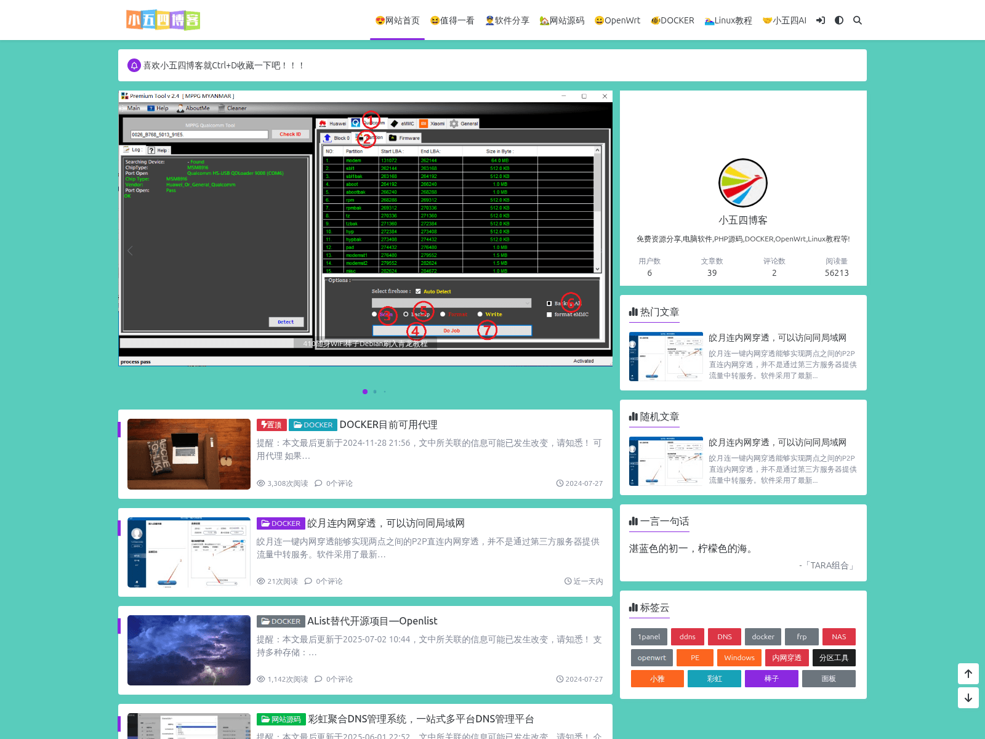This screenshot has height=739, width=985.
Task: Go to previous carousel slide arrow
Action: 130,251
